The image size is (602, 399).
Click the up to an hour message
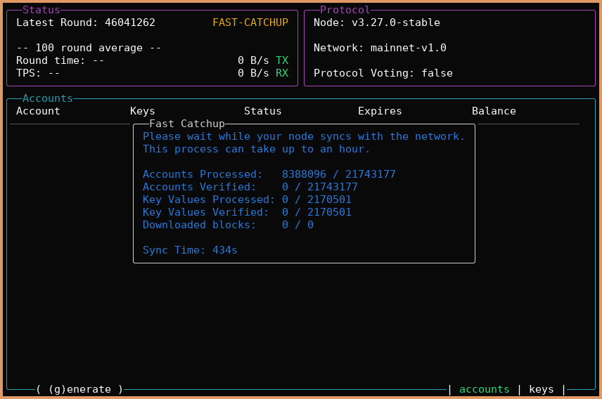256,149
